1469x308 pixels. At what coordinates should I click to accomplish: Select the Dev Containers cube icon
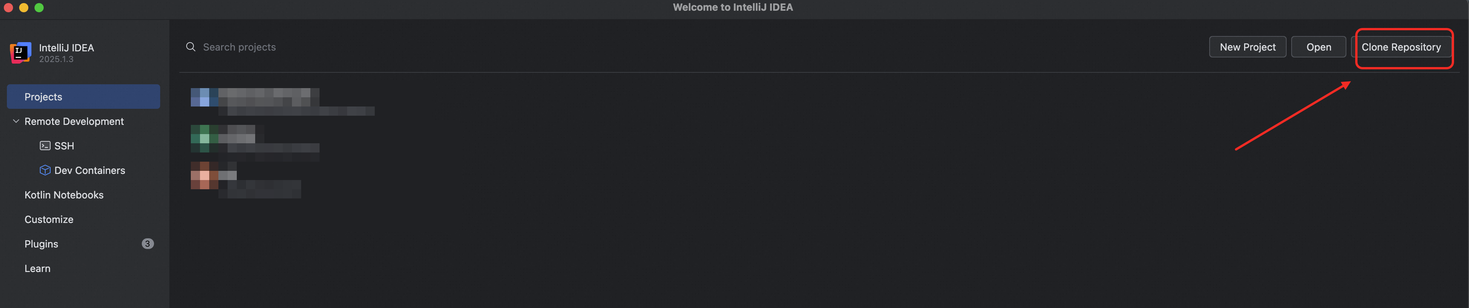tap(45, 170)
